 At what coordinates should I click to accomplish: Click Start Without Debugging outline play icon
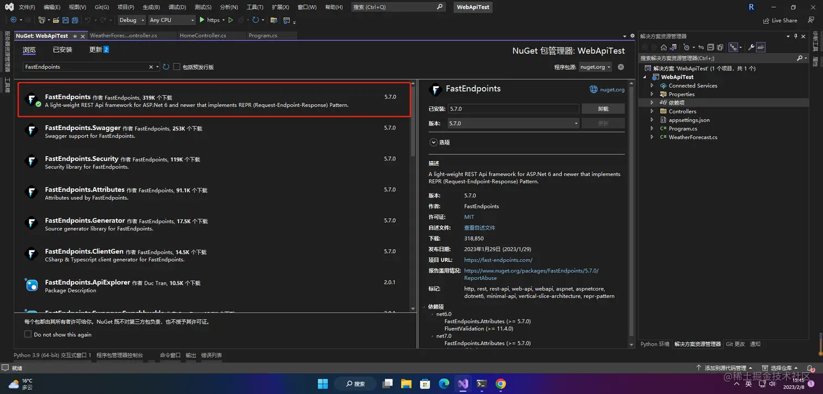[231, 20]
